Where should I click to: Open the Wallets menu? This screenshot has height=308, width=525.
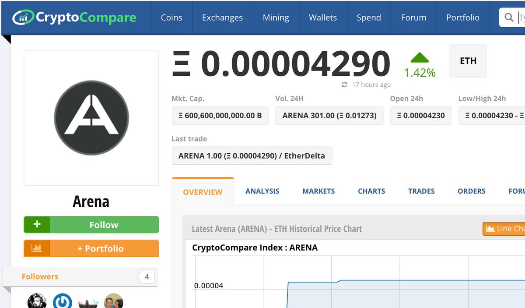pos(323,18)
